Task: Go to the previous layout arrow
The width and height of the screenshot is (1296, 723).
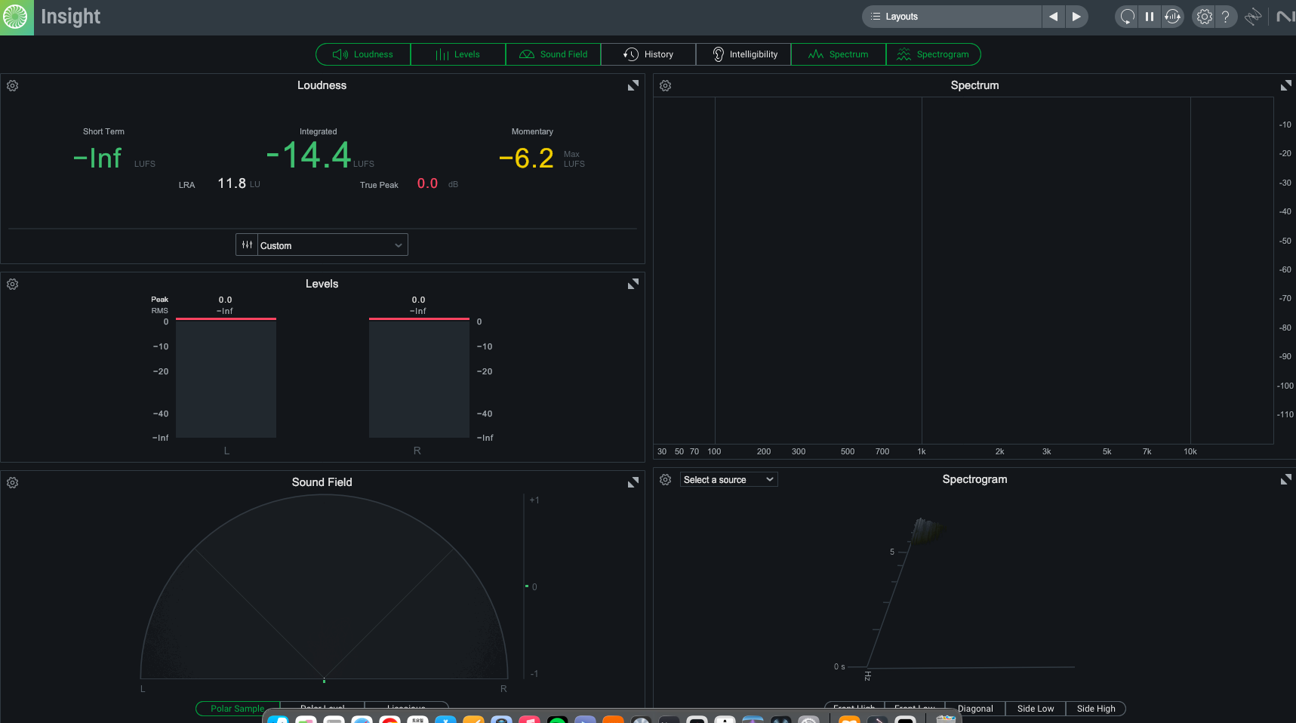Action: tap(1053, 17)
